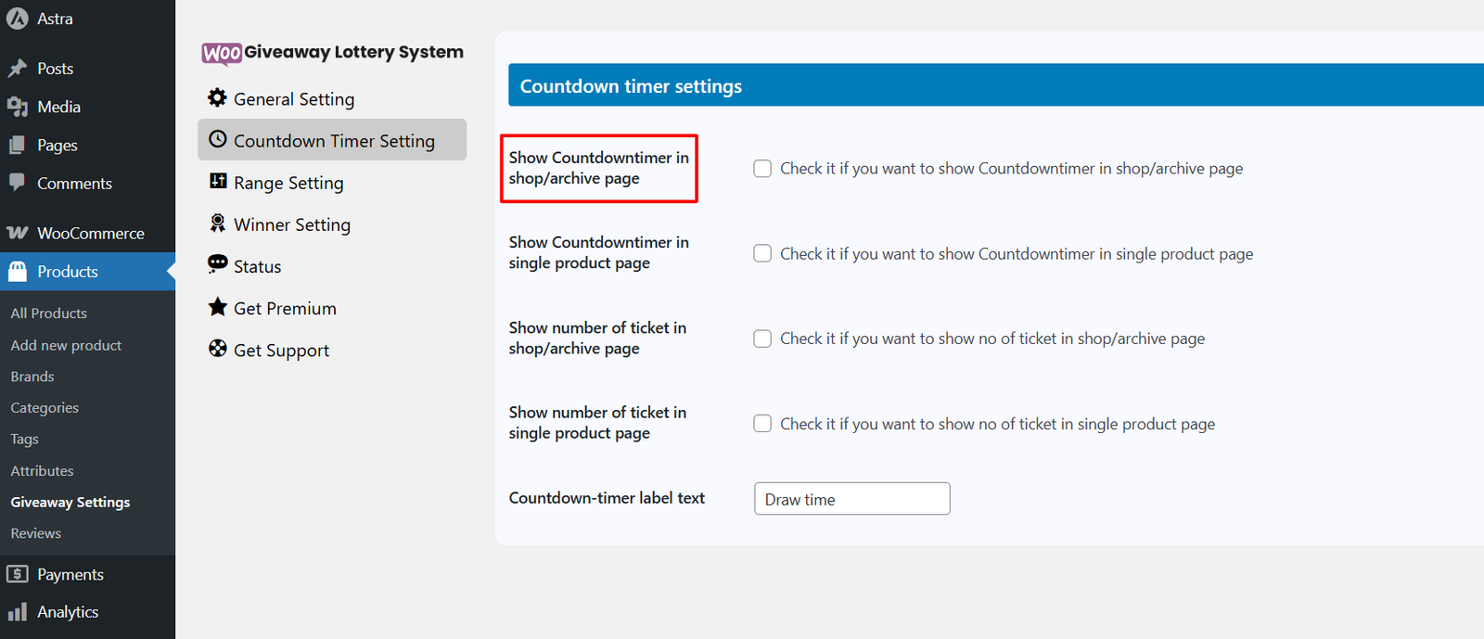Open Categories under Products
This screenshot has width=1484, height=639.
pyautogui.click(x=45, y=408)
